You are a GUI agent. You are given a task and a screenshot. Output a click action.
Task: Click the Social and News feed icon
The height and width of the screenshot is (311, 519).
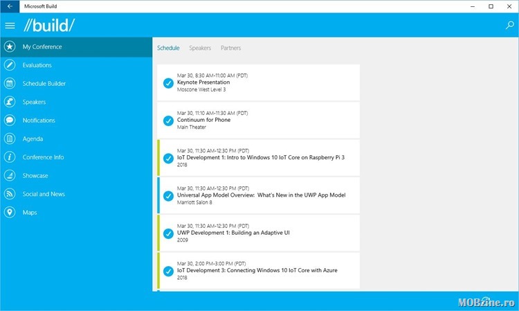[10, 194]
